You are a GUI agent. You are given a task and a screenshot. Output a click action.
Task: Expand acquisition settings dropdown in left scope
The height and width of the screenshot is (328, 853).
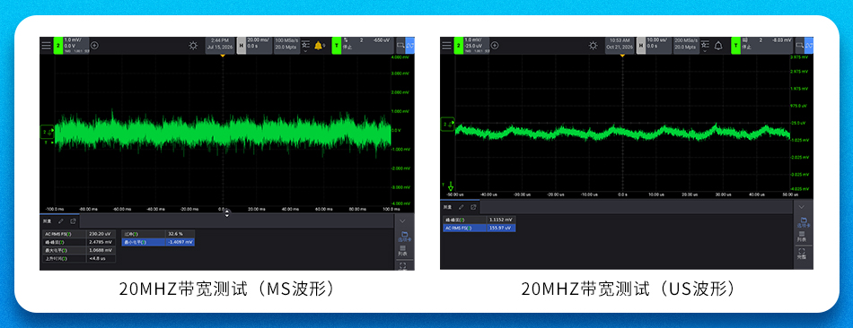(305, 47)
